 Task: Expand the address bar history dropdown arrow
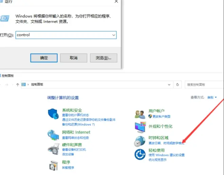click(x=169, y=85)
